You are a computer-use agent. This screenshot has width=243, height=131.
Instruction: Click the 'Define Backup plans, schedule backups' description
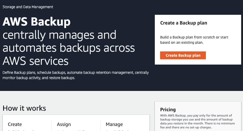76,75
